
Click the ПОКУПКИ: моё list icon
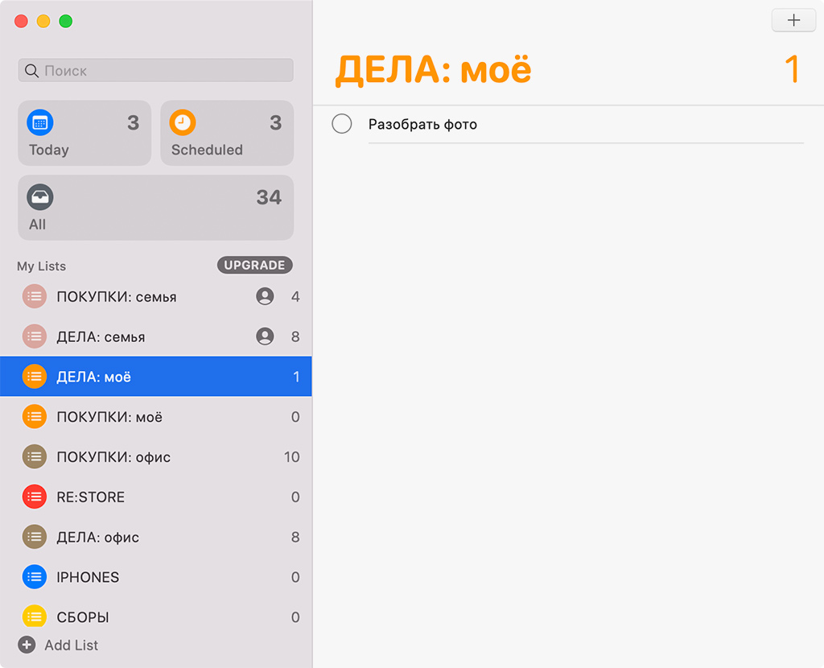(x=34, y=417)
